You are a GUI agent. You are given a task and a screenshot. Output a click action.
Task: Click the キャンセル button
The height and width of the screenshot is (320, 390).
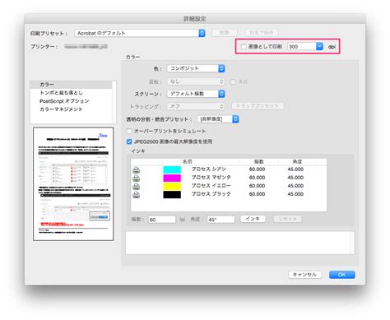pyautogui.click(x=304, y=275)
